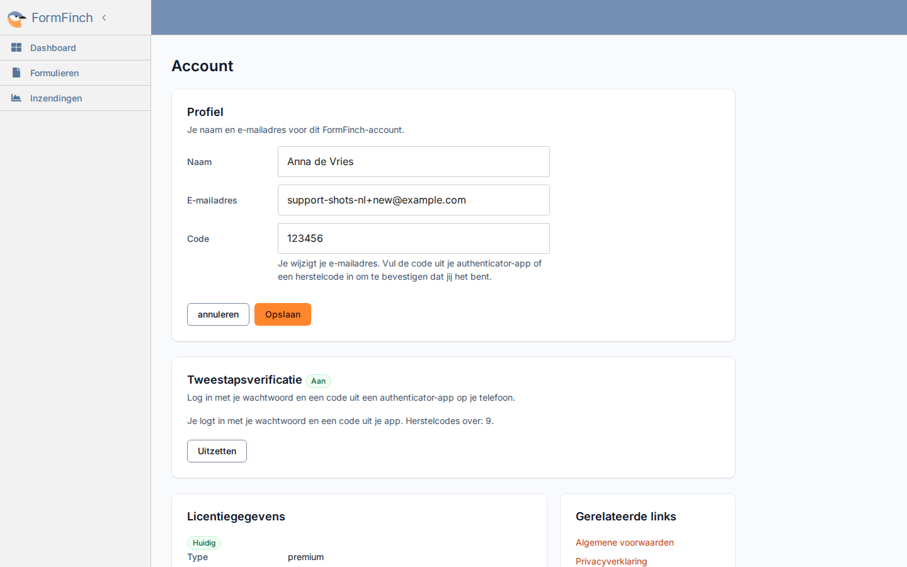Click the annuleren button
The height and width of the screenshot is (567, 907).
tap(218, 314)
